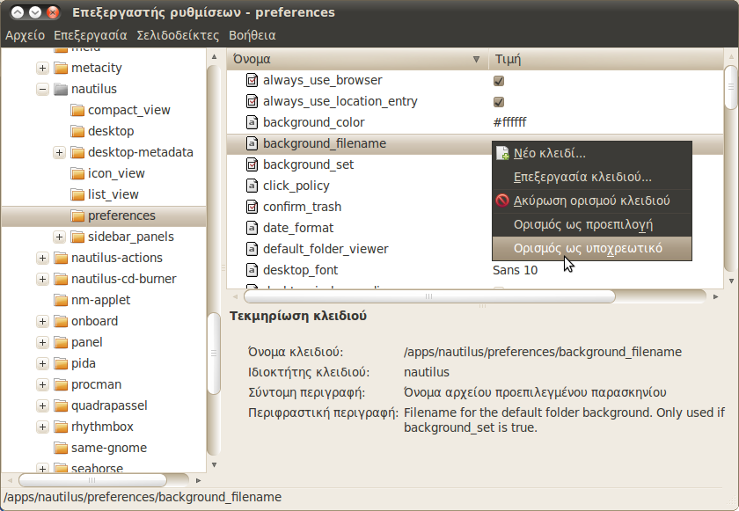
Task: Click the tree pane scroll-up arrow
Action: pos(214,56)
